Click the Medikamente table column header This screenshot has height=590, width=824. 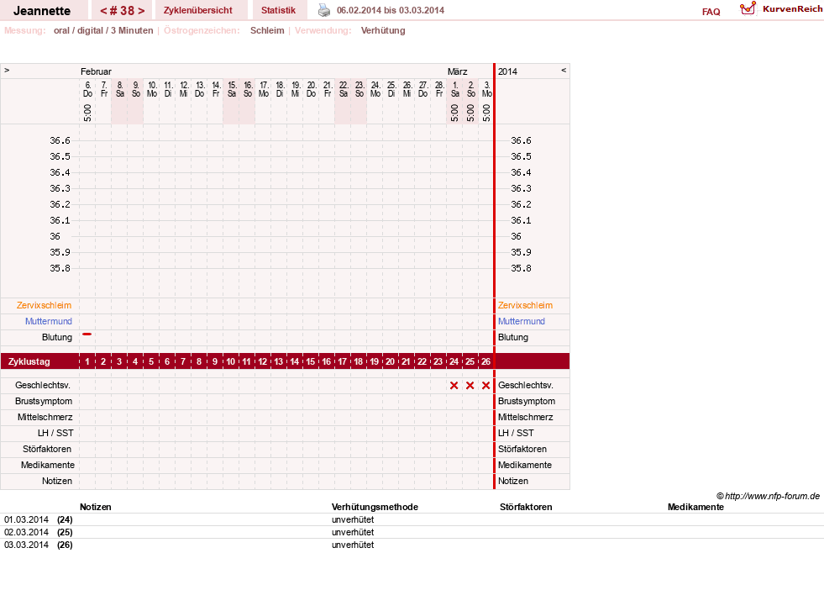point(695,507)
